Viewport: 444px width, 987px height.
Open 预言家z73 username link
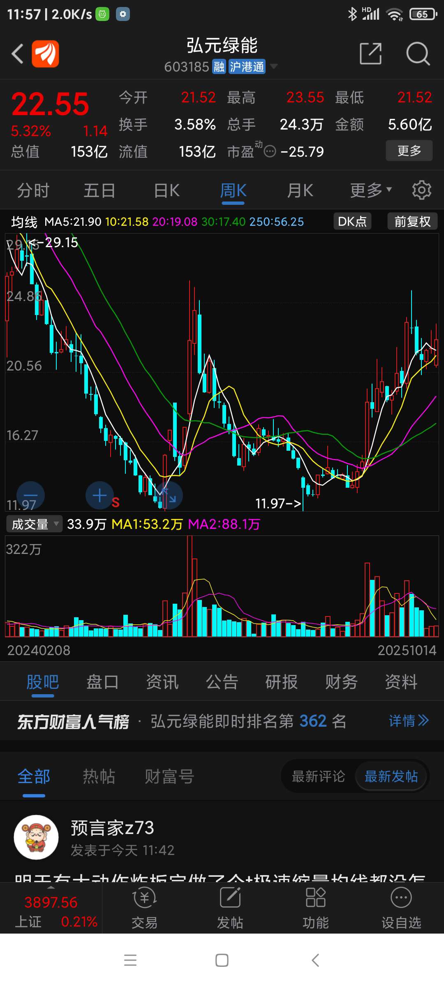click(112, 827)
